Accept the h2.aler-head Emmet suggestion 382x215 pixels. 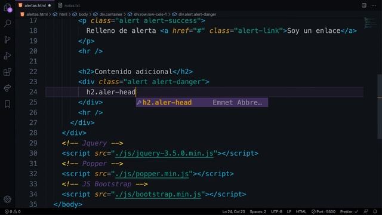202,102
